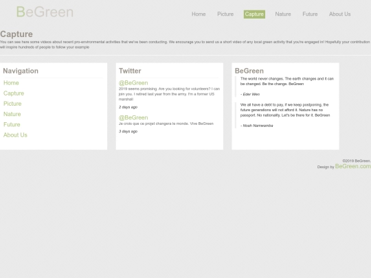Open Nature in the top menu bar
The height and width of the screenshot is (278, 371).
point(283,14)
